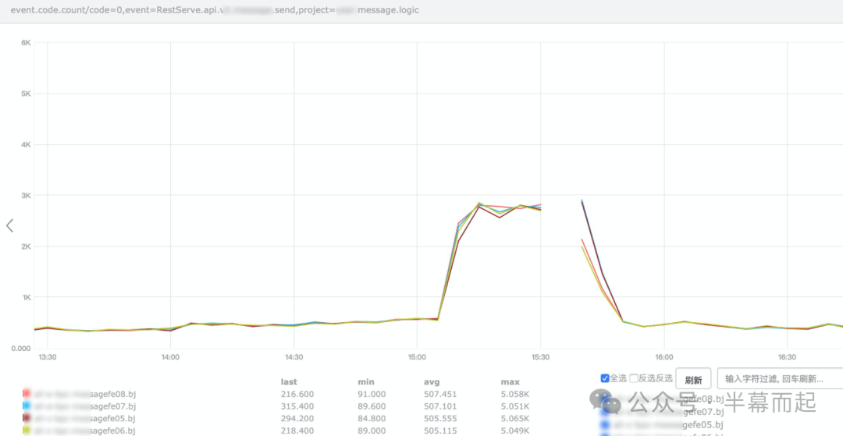The width and height of the screenshot is (843, 436).
Task: Click max value 5.051K
Action: [x=515, y=406]
